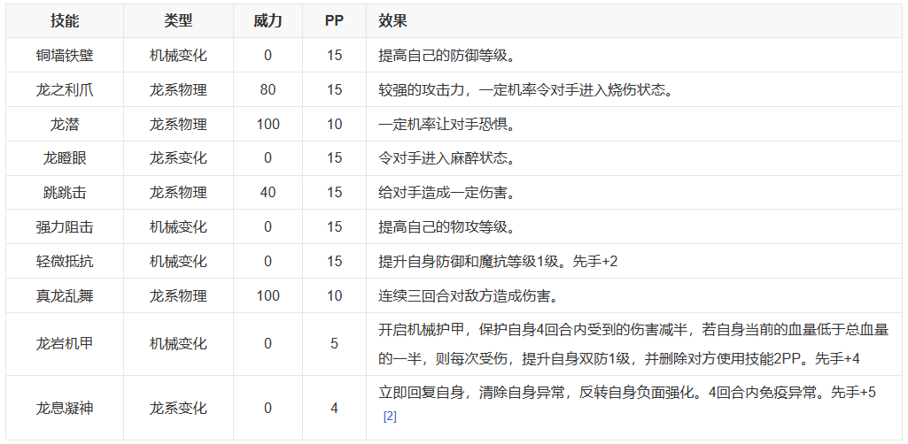Screen dimensions: 908x444
Task: Click the 类型 column header
Action: [178, 20]
